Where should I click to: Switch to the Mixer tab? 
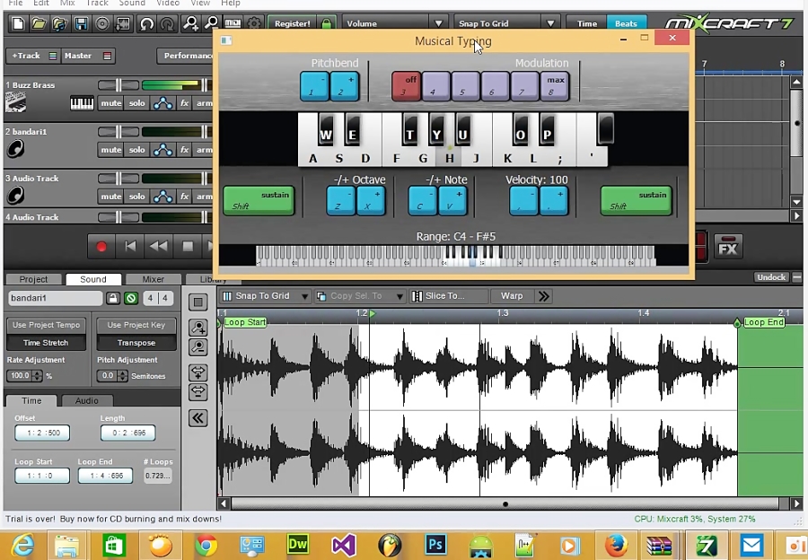[153, 279]
